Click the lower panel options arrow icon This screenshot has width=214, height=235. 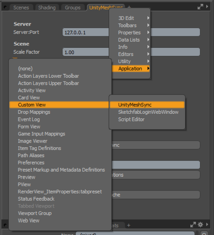point(207,225)
